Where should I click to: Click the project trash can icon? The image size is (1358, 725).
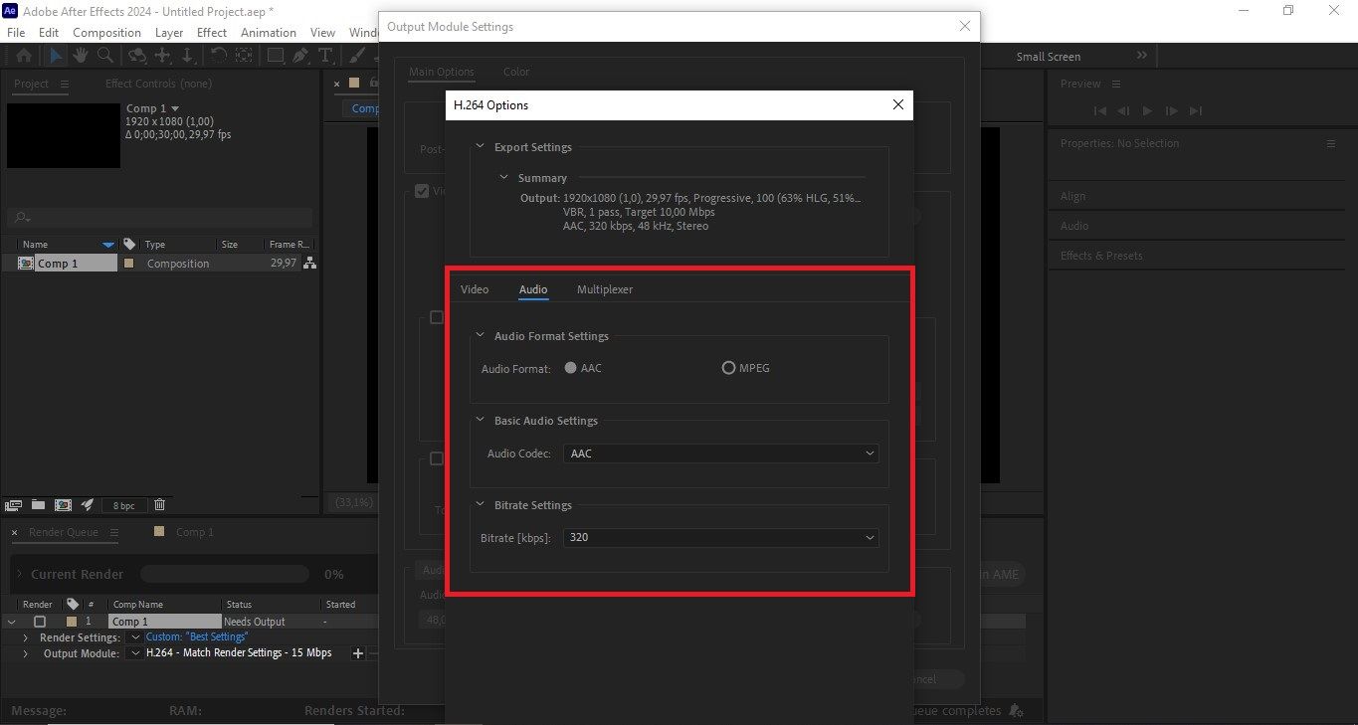pyautogui.click(x=159, y=505)
